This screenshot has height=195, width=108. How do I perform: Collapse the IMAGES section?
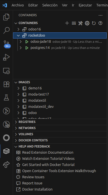tap(16, 82)
